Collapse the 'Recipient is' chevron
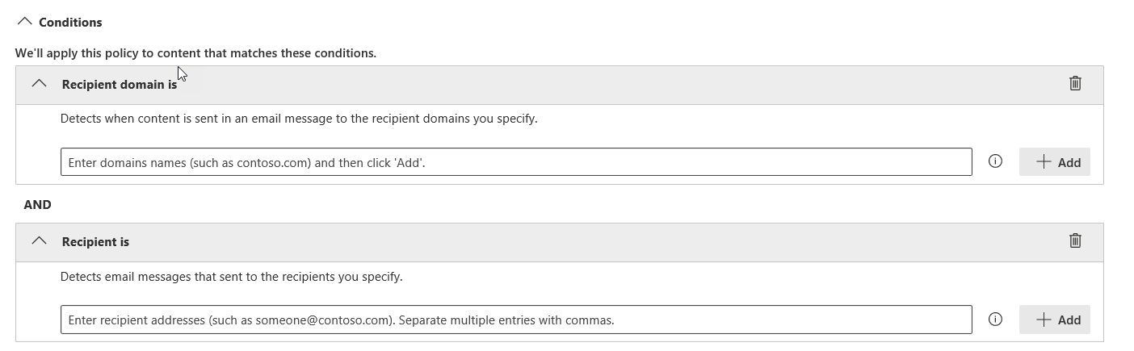 (x=39, y=241)
